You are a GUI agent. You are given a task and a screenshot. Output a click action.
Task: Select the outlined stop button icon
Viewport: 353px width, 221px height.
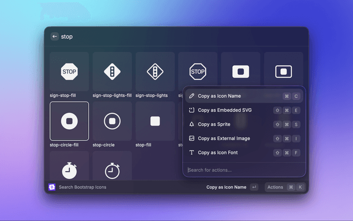point(284,71)
